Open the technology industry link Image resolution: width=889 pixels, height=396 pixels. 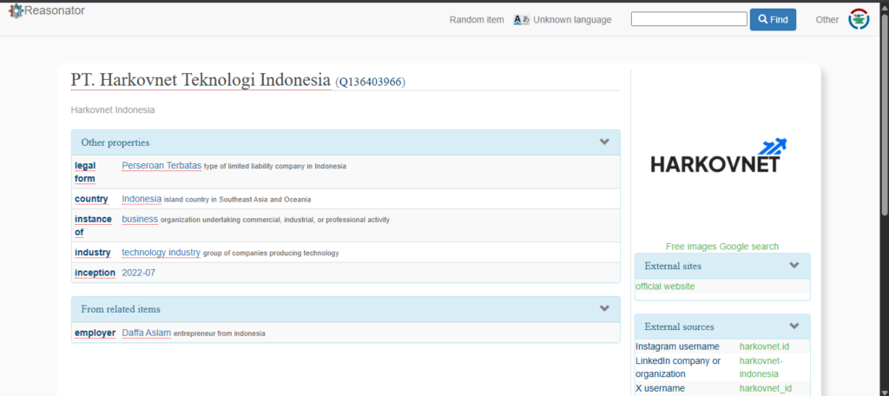pos(161,253)
